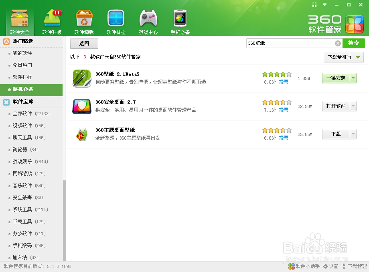369x272 pixels.
Task: Open 360壁纸 2.1Beta5 title
Action: 117,74
